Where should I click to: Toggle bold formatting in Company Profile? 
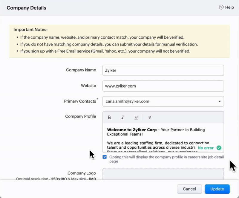point(109,118)
